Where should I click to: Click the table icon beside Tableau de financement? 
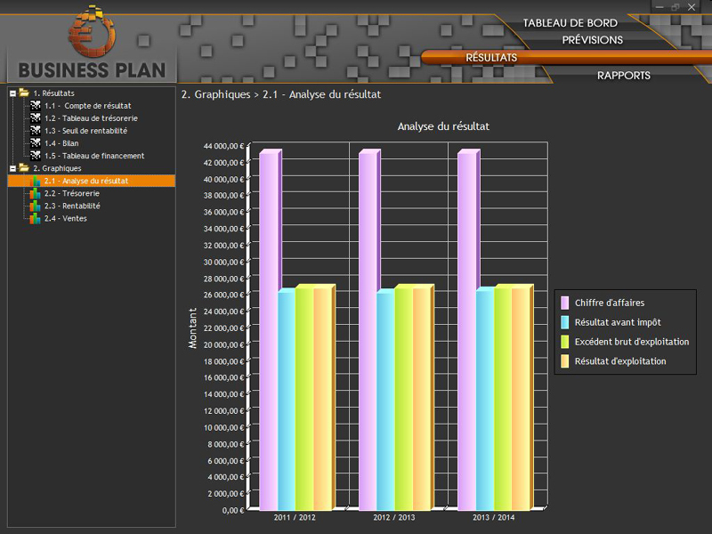pyautogui.click(x=36, y=155)
